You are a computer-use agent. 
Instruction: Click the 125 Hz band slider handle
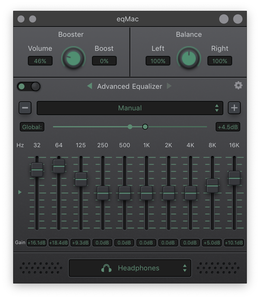(81, 180)
